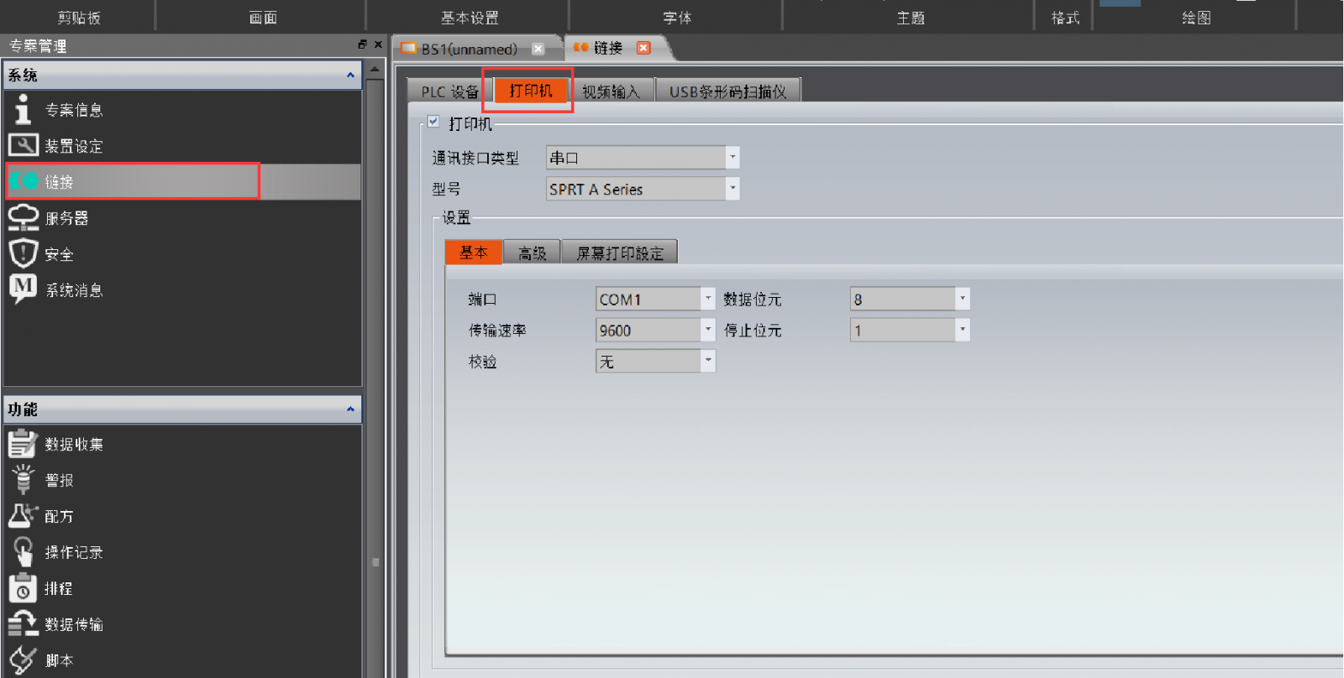The width and height of the screenshot is (1344, 678).
Task: Collapse the 系统 panel section
Action: coord(350,76)
